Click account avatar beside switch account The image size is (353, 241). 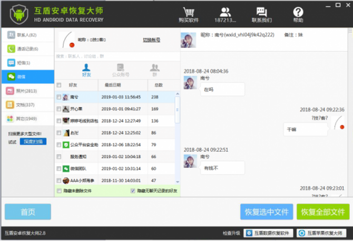(x=67, y=40)
